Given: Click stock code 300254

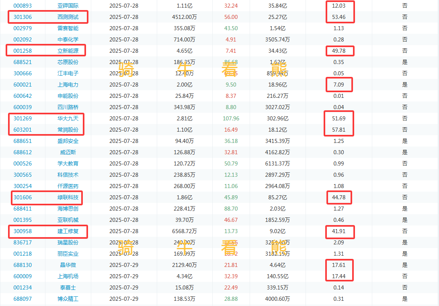Looking at the screenshot, I should (x=23, y=186).
